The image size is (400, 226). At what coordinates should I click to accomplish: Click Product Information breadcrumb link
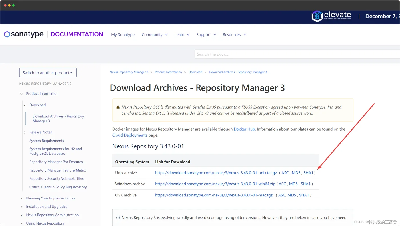tap(168, 72)
